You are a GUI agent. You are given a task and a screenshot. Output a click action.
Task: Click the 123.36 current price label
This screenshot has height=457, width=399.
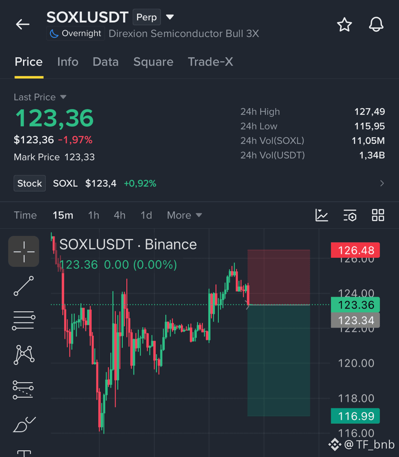pos(355,305)
